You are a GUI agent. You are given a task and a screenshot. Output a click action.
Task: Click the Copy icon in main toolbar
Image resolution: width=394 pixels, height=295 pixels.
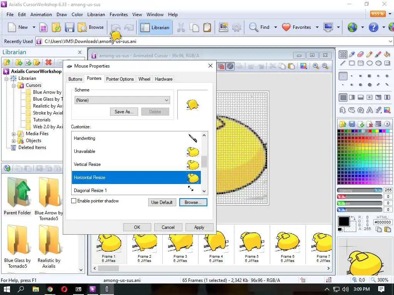(194, 27)
